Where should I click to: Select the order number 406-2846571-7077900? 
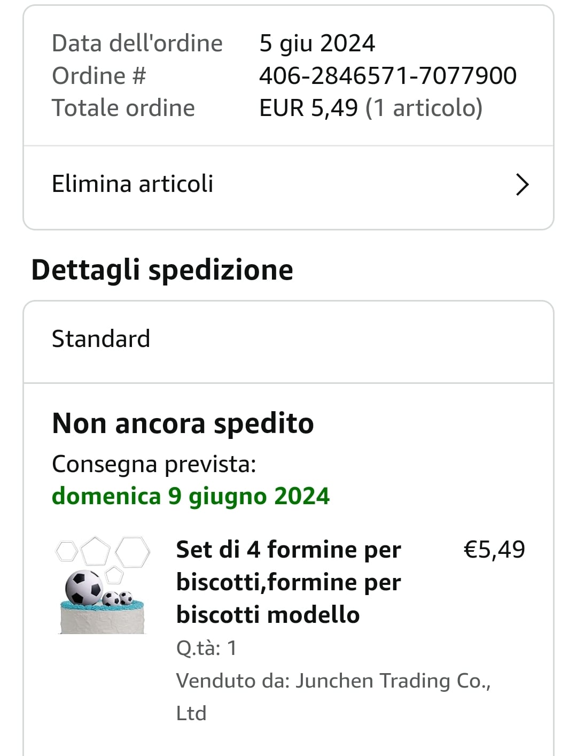[x=388, y=76]
